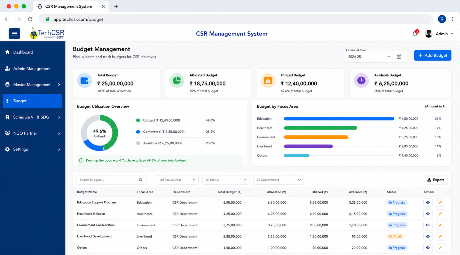Screen dimensions: 460x255
Task: Open the Financial Year 2024-25 dropdown
Action: (x=369, y=57)
